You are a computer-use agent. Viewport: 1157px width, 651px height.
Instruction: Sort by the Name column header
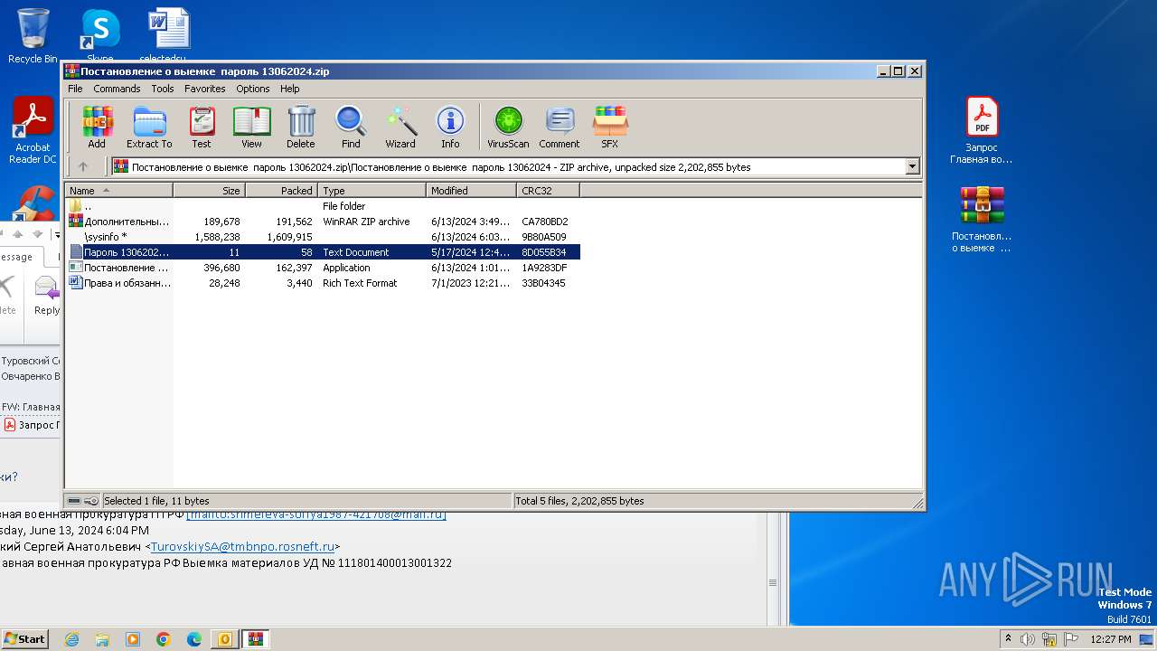point(118,191)
